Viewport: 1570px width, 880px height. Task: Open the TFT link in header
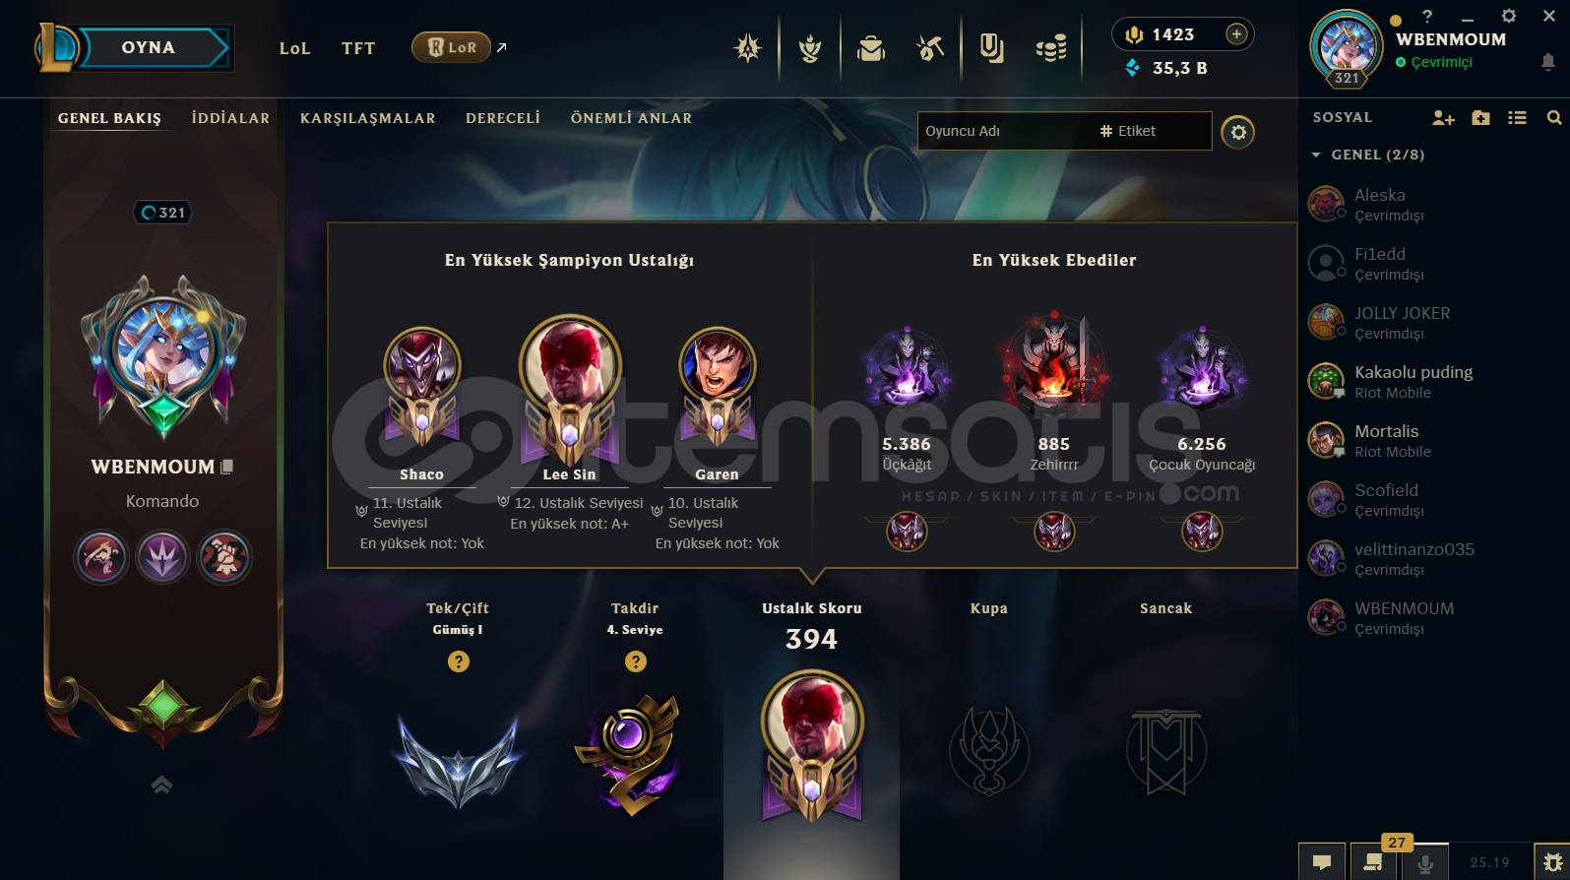pos(358,48)
